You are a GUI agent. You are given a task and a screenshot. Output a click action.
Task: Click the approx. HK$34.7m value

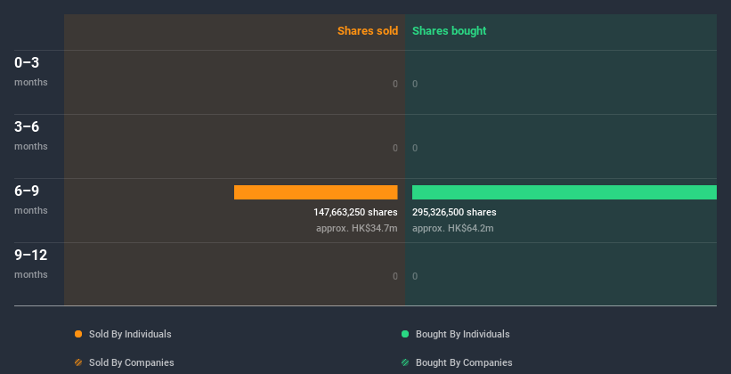357,229
